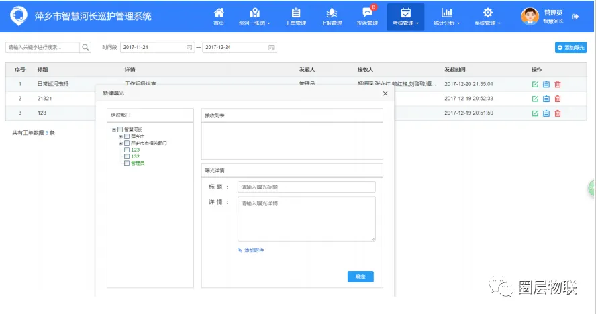
Task: Select the 日常巡河表扬 title cell
Action: tap(53, 84)
